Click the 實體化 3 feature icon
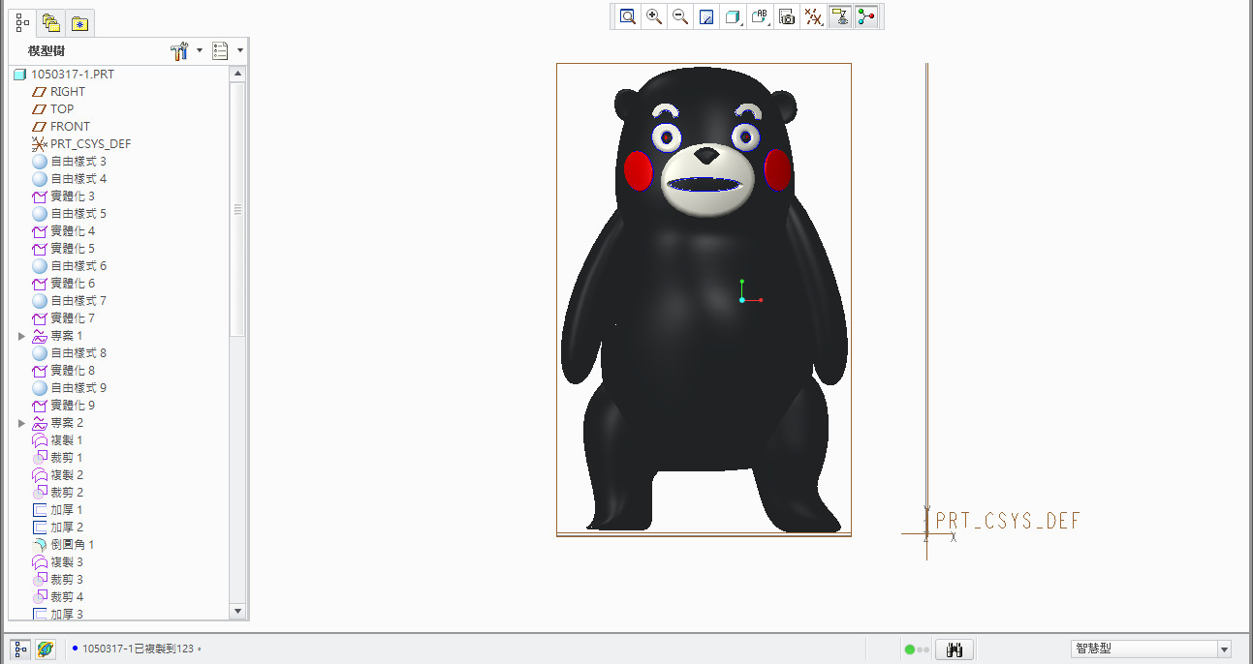Viewport: 1253px width, 664px height. tap(40, 196)
